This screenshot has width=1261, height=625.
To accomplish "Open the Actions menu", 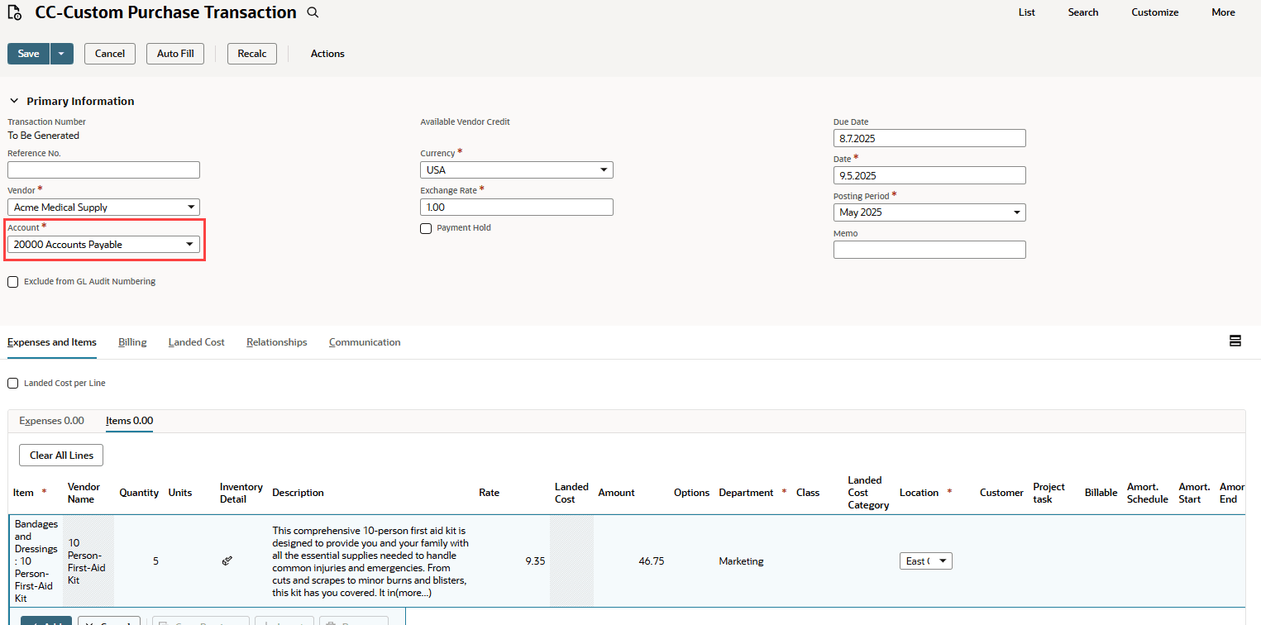I will click(x=327, y=54).
